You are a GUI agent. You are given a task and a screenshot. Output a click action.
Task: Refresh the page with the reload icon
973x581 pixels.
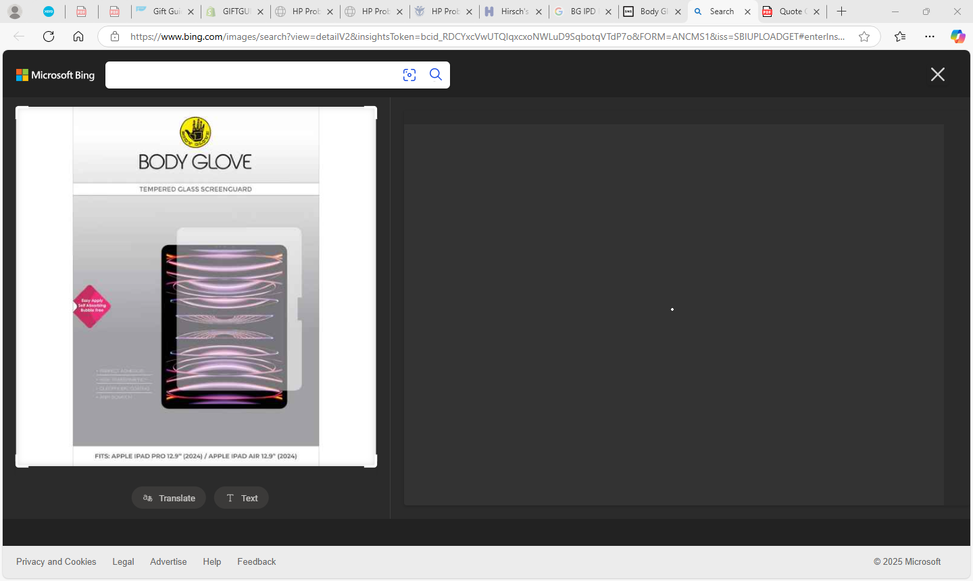tap(49, 36)
